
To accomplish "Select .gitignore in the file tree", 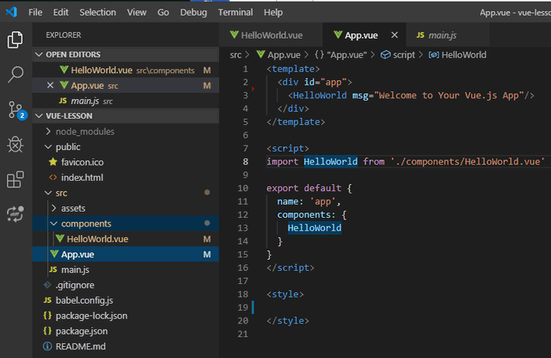I will coord(125,285).
